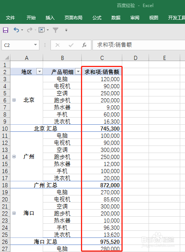Click 电视机 in row 20
Screen dimensions: 185x252
click(x=62, y=199)
